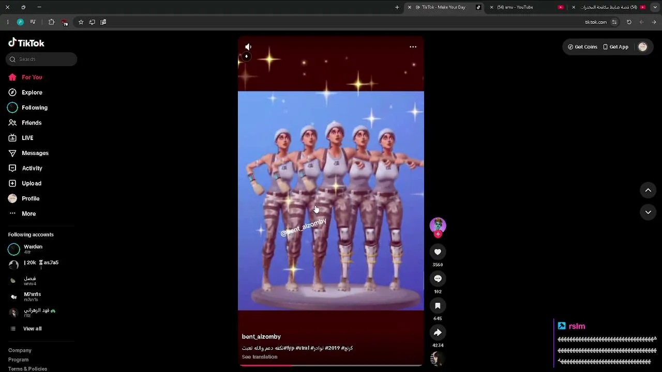Click the TikTok logo
The width and height of the screenshot is (662, 372).
(x=26, y=43)
